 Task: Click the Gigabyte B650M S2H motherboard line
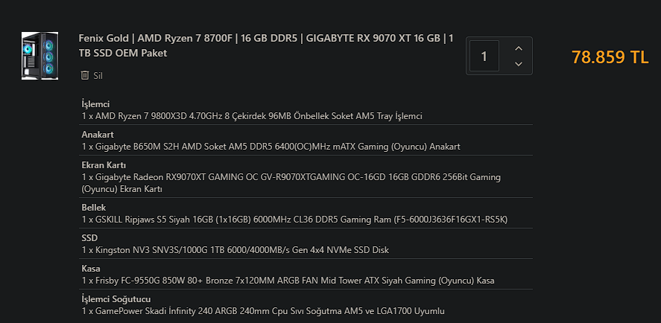tap(271, 147)
